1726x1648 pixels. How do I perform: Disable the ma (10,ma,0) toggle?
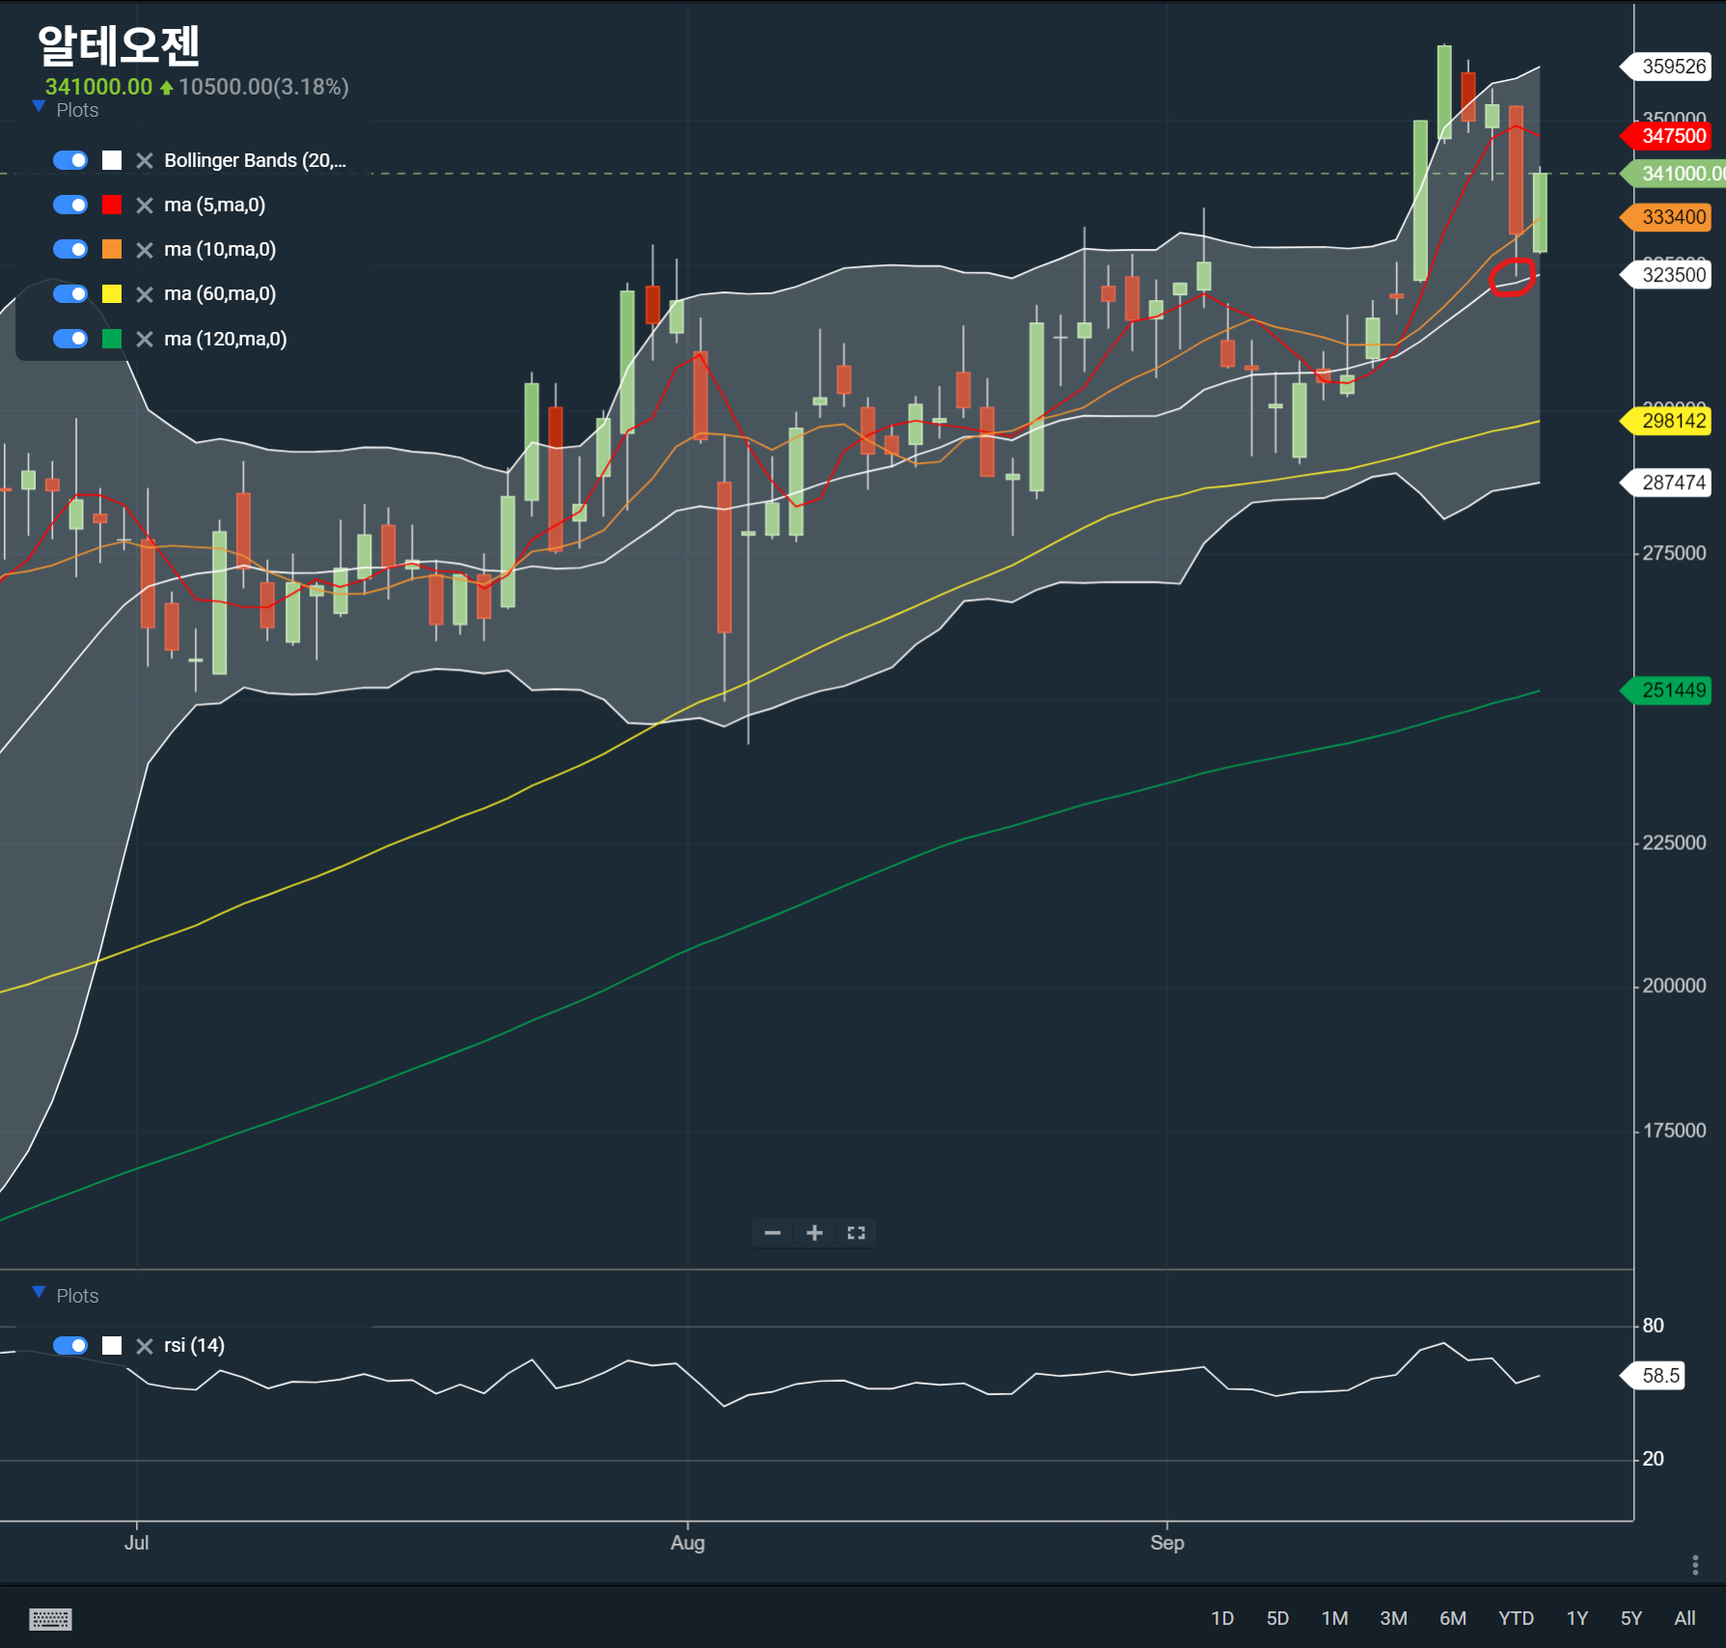[70, 249]
